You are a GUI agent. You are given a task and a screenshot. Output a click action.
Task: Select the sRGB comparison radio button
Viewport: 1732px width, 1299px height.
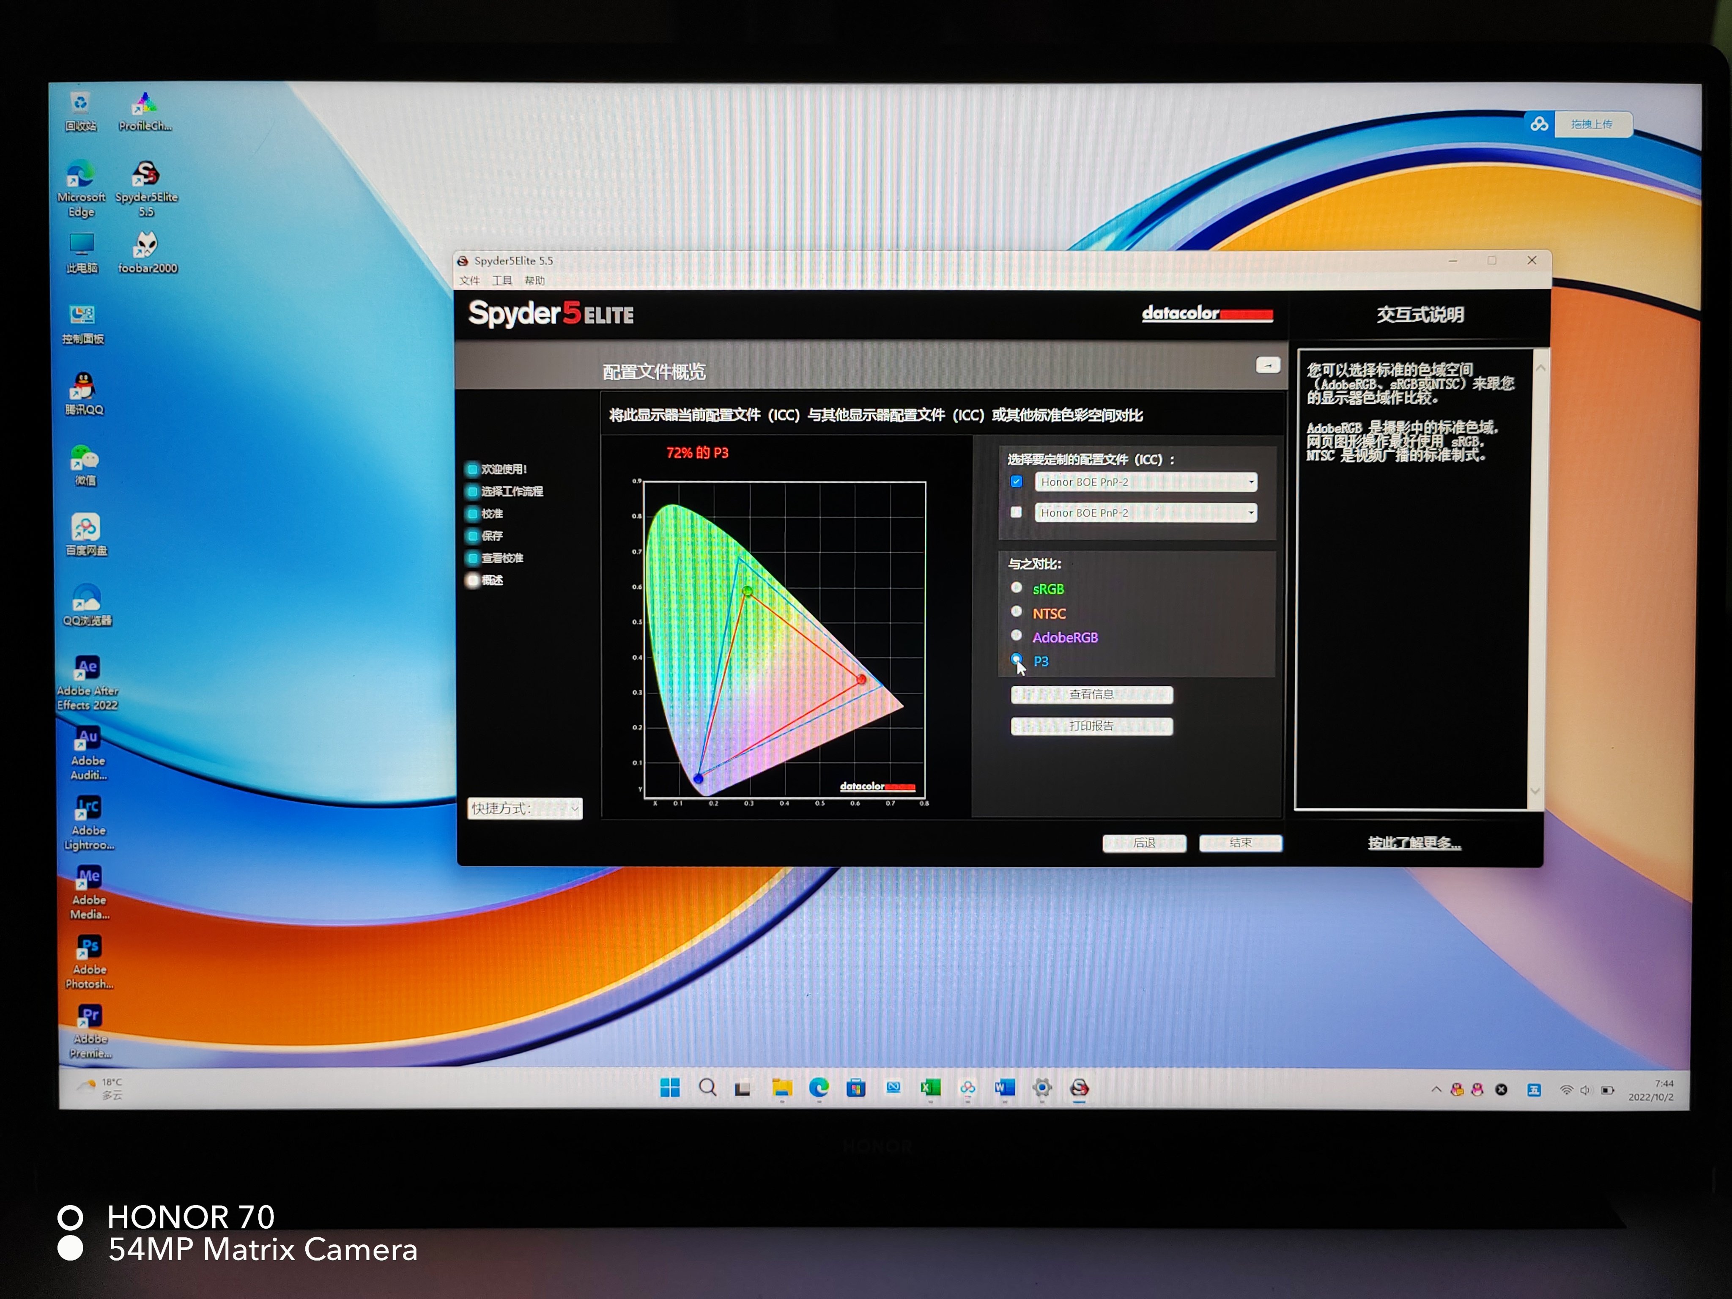[1017, 588]
